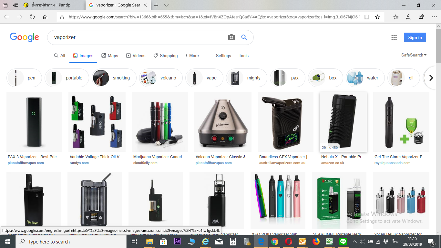
Task: Open SafeSearch dropdown
Action: (414, 55)
